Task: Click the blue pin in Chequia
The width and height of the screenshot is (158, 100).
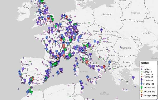Action: (101, 30)
